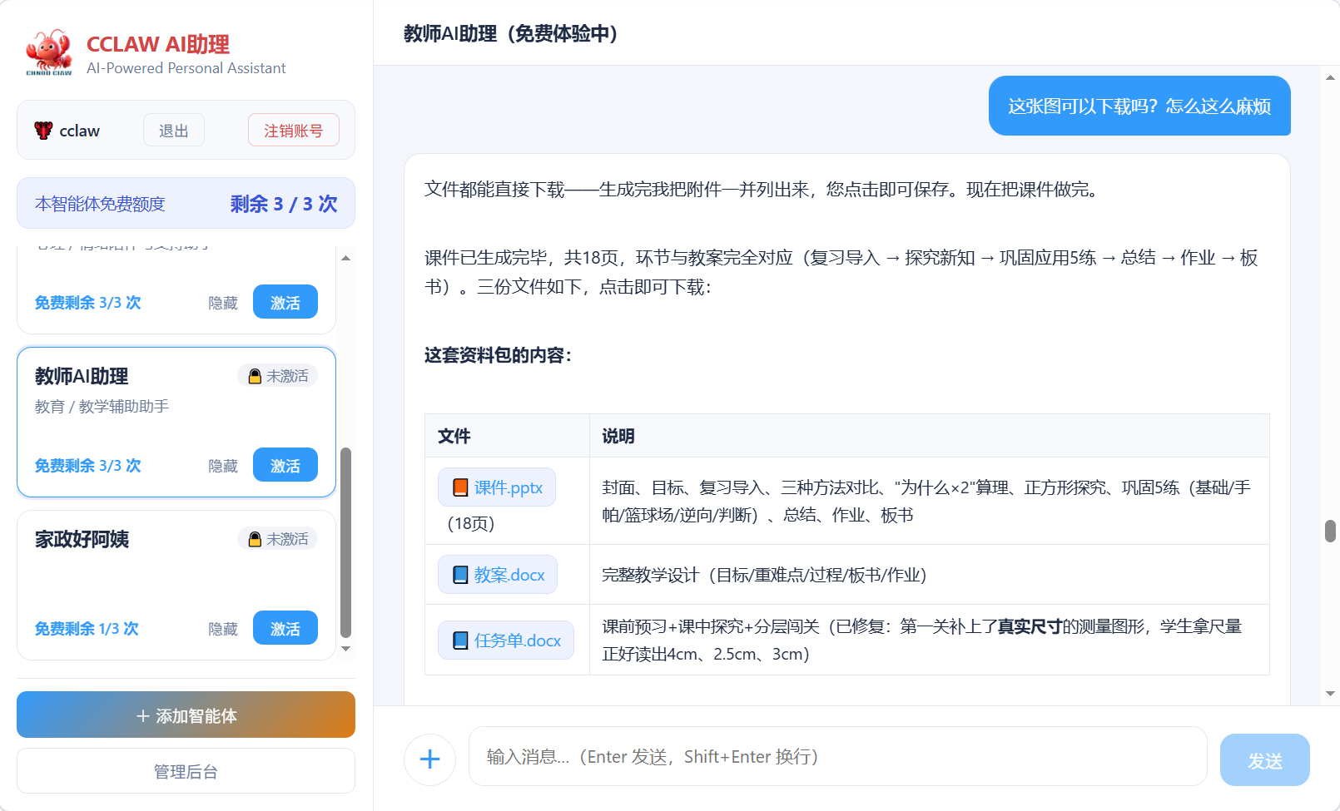Click the cclaw user avatar icon
Image resolution: width=1340 pixels, height=811 pixels.
[43, 130]
